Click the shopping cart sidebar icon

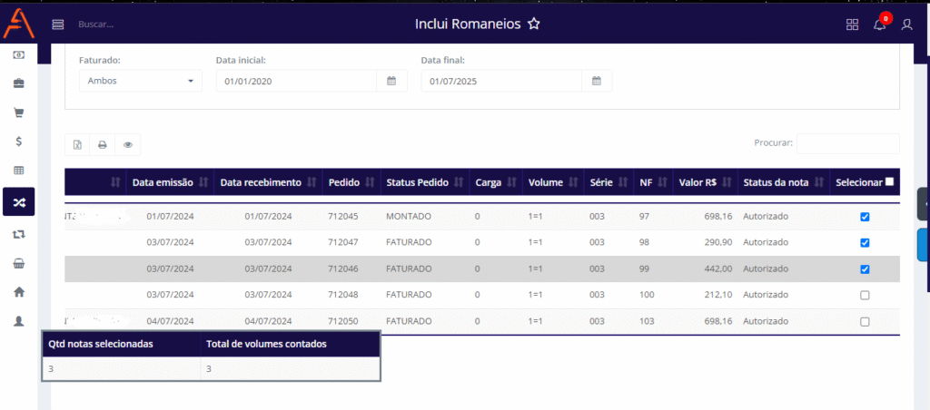pos(18,113)
